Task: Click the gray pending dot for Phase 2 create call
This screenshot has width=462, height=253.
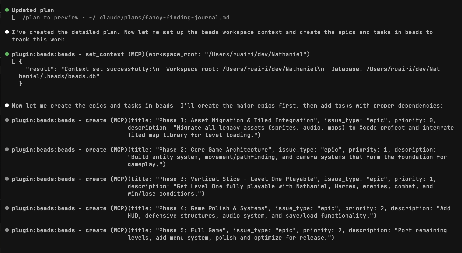Action: pos(7,150)
